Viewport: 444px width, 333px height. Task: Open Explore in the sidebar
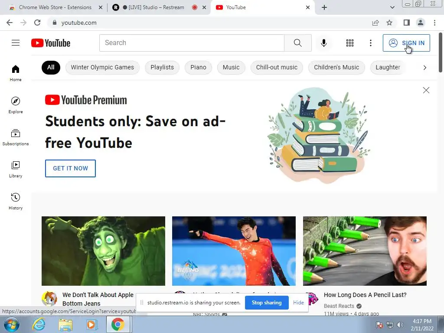click(x=16, y=105)
